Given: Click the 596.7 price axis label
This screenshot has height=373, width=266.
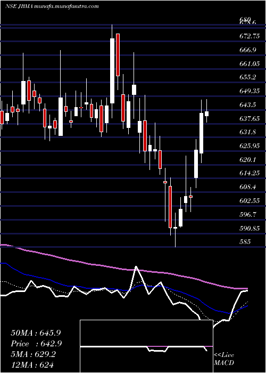Looking at the screenshot, I should 247,214.
